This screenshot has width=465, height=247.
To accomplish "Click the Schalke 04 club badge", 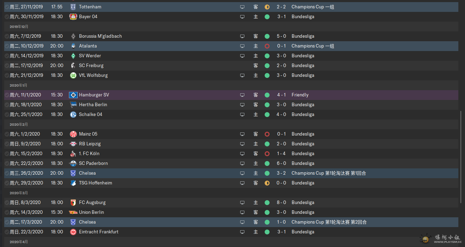I will tap(73, 114).
